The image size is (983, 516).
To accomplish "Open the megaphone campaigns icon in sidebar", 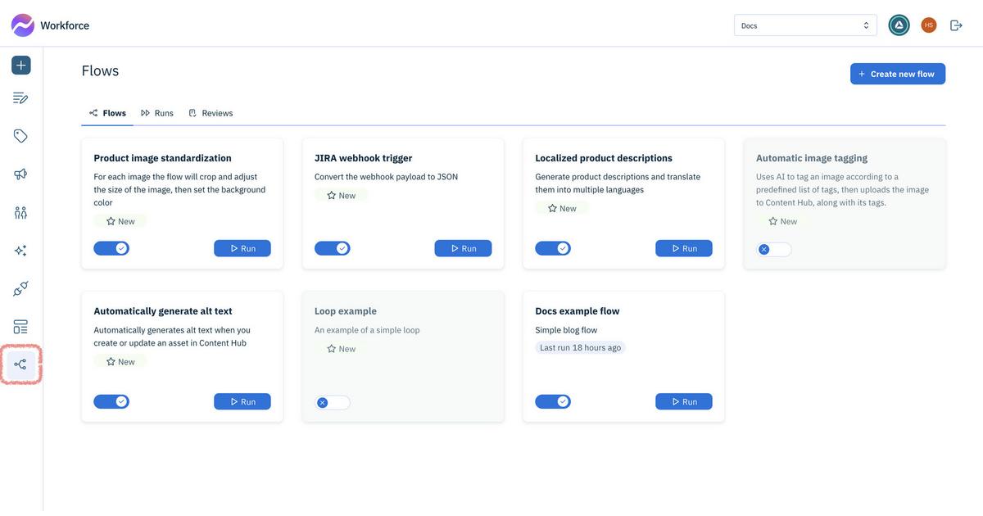I will (21, 174).
